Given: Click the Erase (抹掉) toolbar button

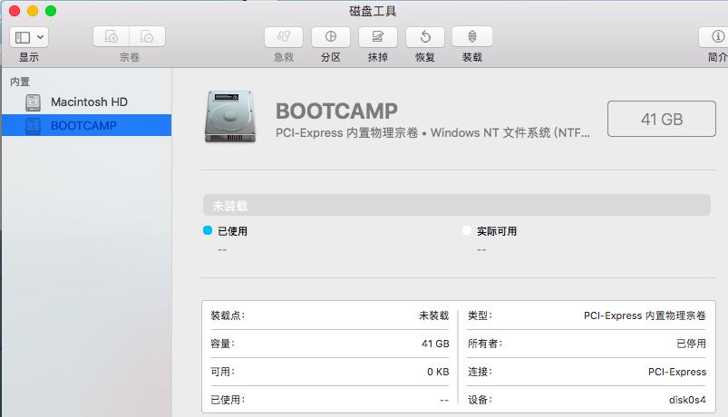Looking at the screenshot, I should point(378,36).
